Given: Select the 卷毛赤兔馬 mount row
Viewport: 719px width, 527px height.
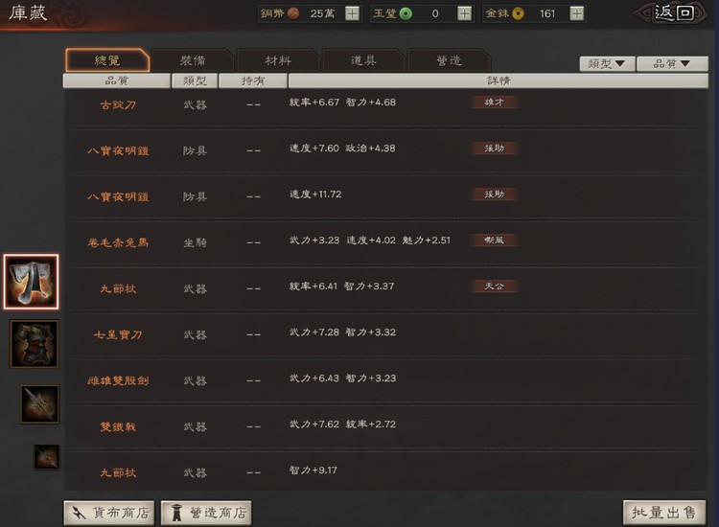Looking at the screenshot, I should (x=385, y=242).
